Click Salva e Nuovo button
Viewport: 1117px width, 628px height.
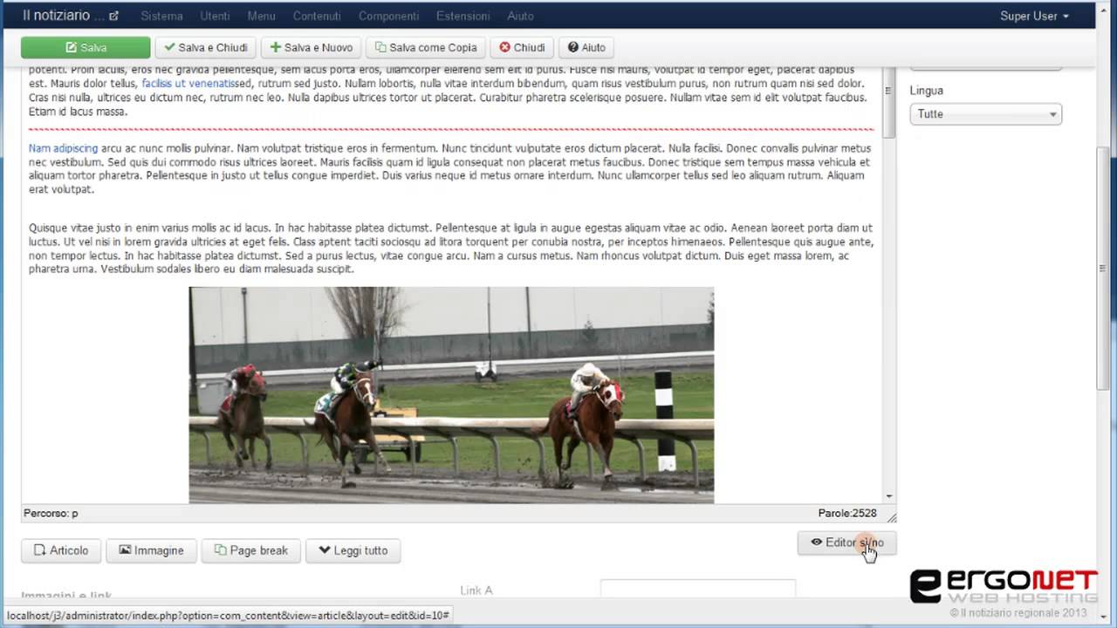pyautogui.click(x=311, y=47)
